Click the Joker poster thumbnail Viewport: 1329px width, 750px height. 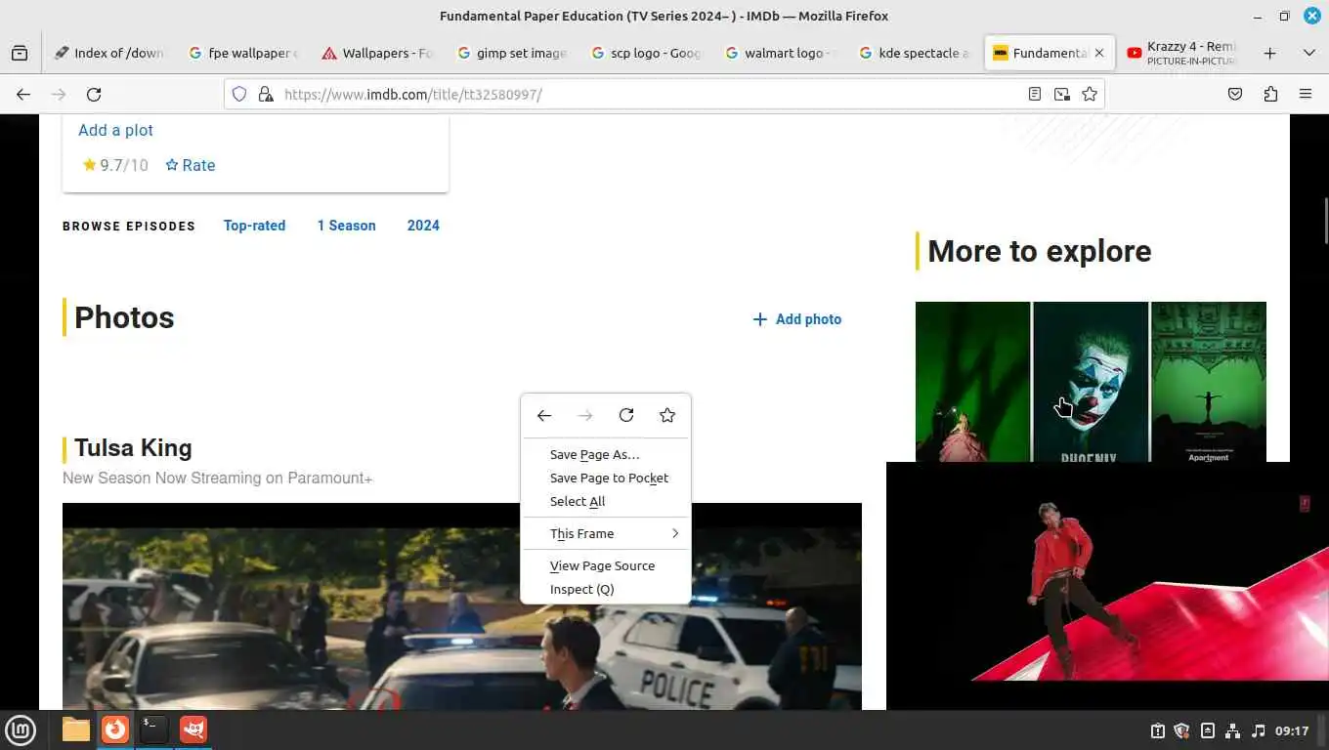1091,382
